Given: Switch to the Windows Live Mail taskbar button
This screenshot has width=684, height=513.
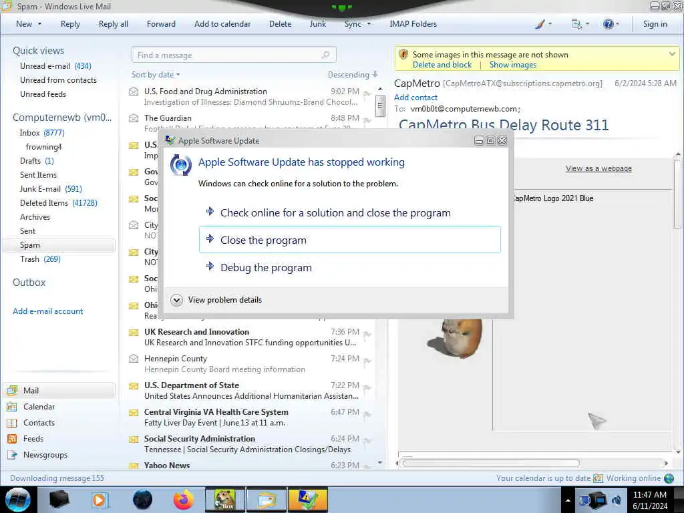Looking at the screenshot, I should (x=267, y=500).
